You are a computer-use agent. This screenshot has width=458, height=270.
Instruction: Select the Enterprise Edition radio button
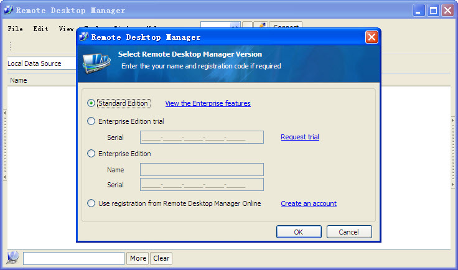pyautogui.click(x=91, y=154)
